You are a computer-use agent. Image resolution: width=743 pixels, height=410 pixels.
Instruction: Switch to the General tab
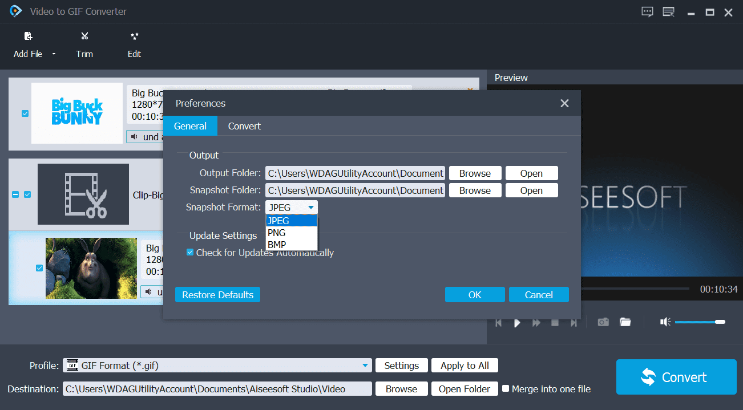(x=190, y=126)
